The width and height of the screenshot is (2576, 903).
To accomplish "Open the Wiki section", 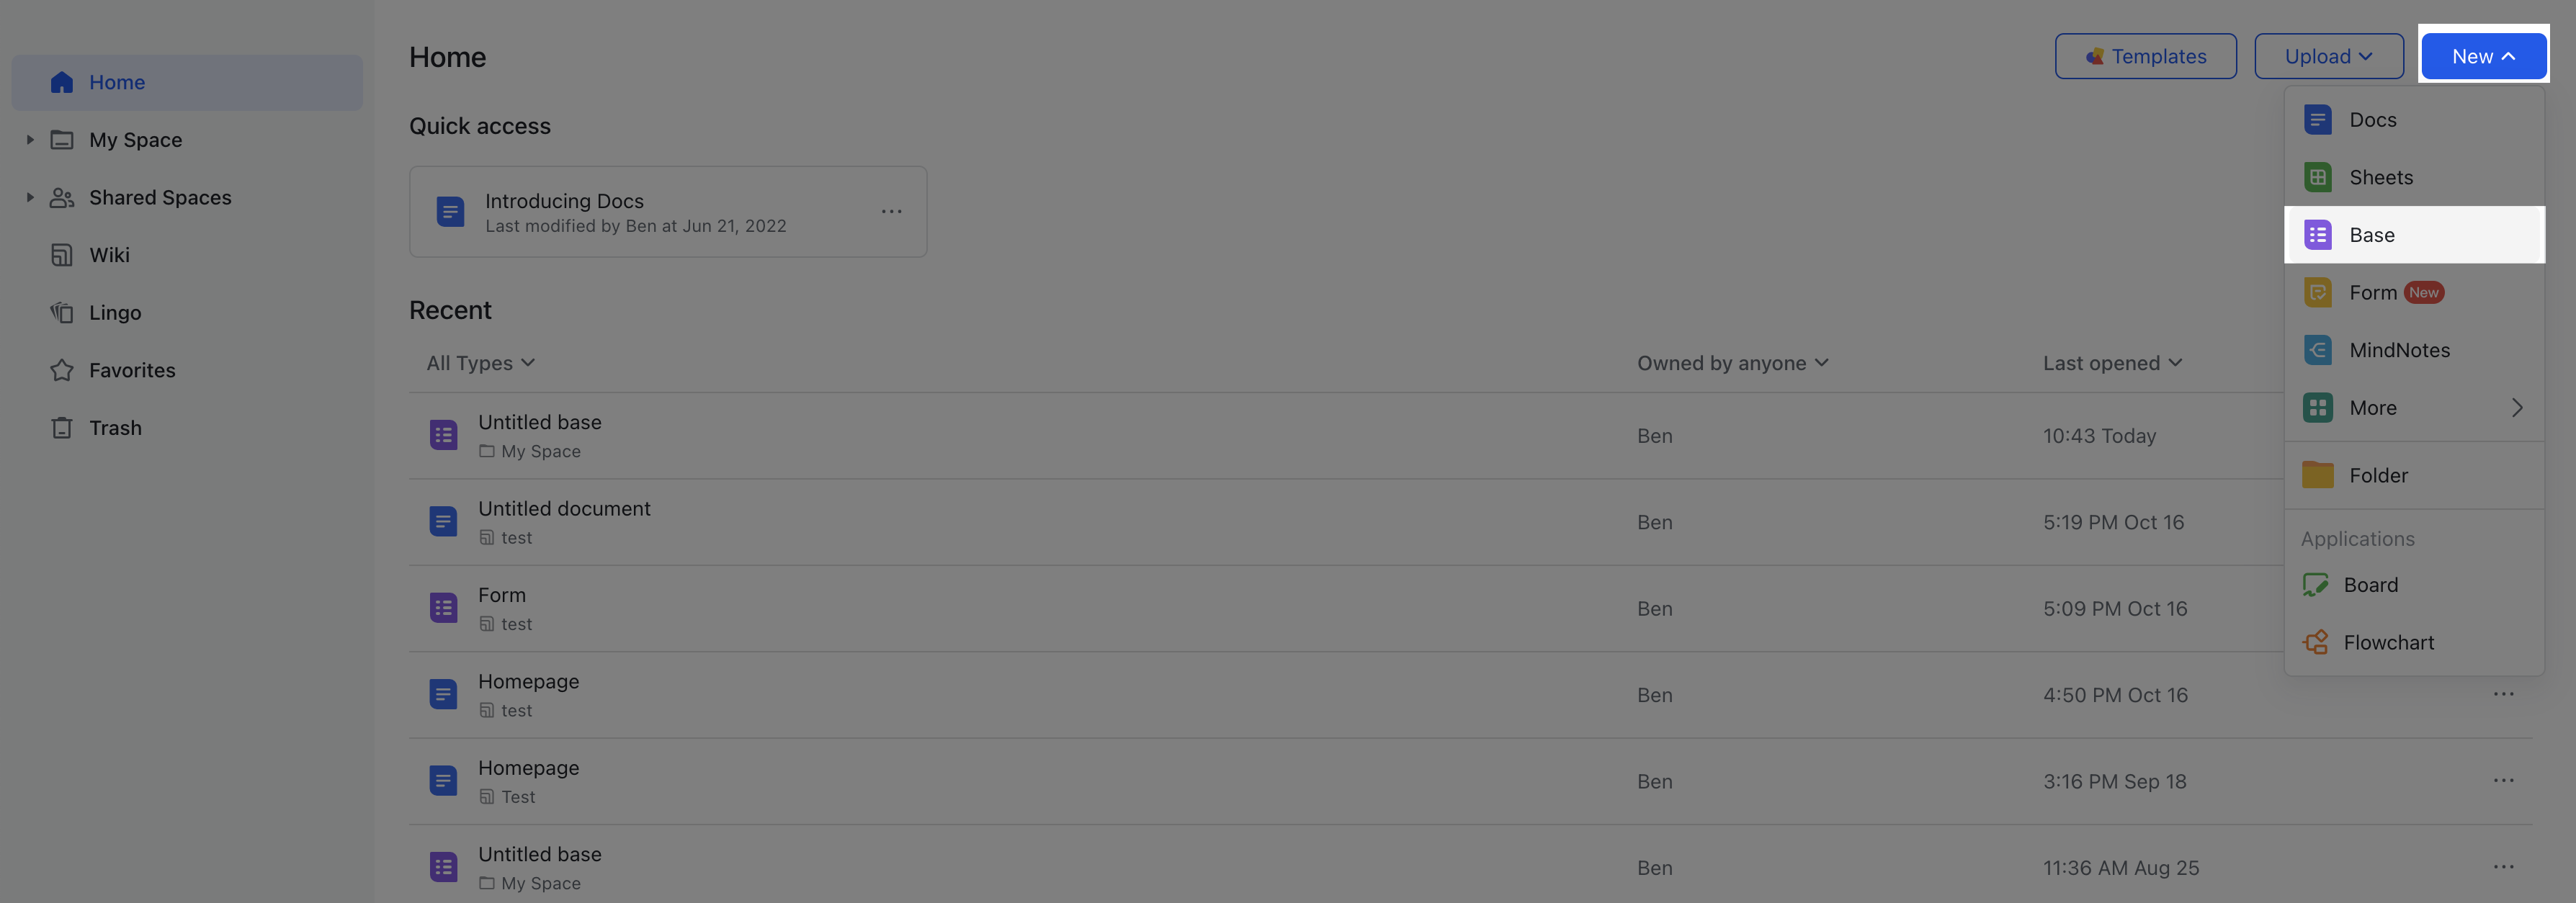I will coord(109,254).
